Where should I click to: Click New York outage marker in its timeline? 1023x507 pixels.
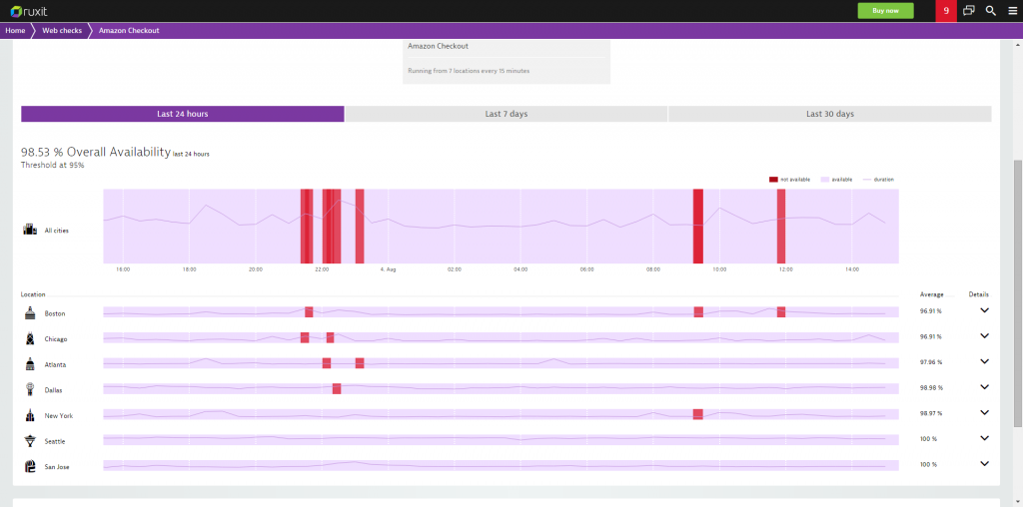tap(698, 414)
